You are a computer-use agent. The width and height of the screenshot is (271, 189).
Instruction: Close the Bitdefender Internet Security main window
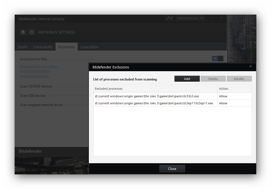click(221, 18)
